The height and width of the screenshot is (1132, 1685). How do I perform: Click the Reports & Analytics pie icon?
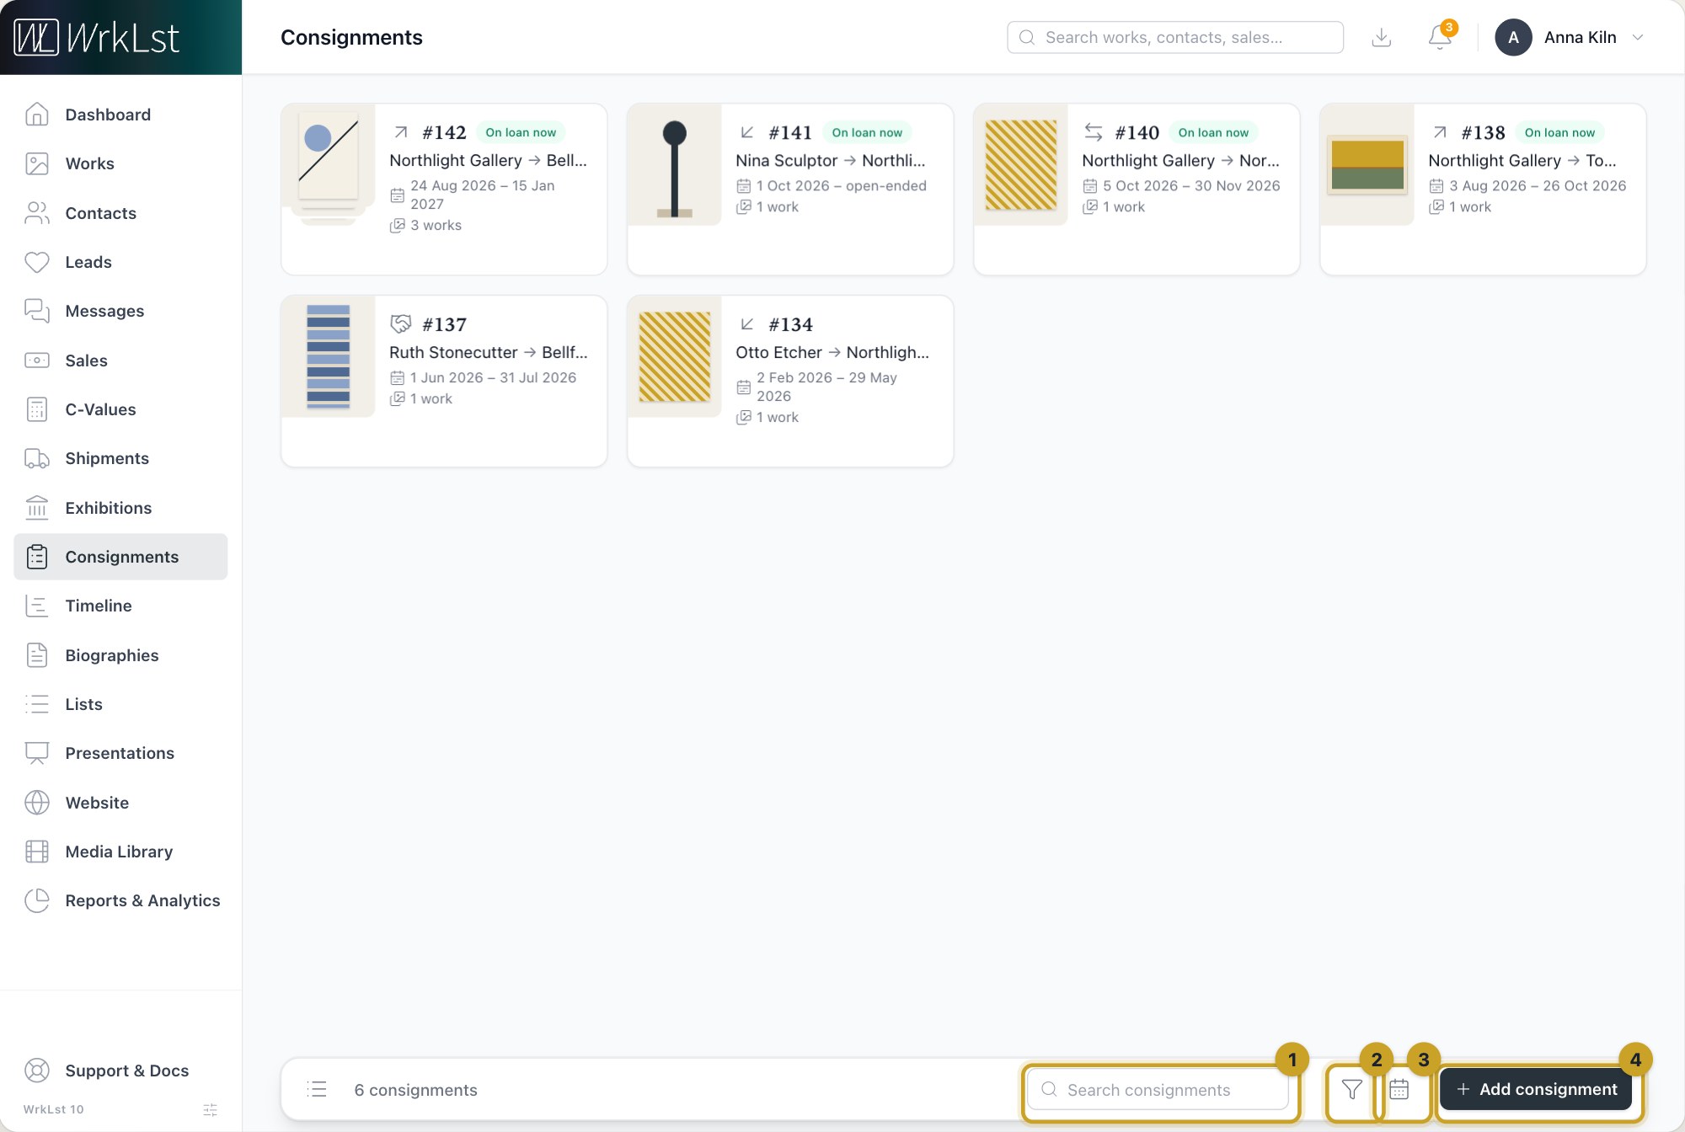(x=37, y=900)
